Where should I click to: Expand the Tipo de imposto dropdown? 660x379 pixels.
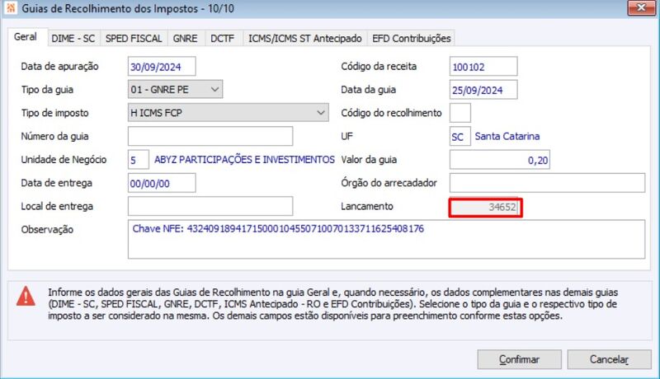coord(321,113)
